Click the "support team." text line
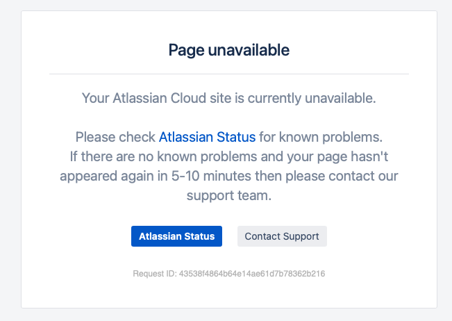Viewport: 452px width, 321px height. tap(229, 196)
